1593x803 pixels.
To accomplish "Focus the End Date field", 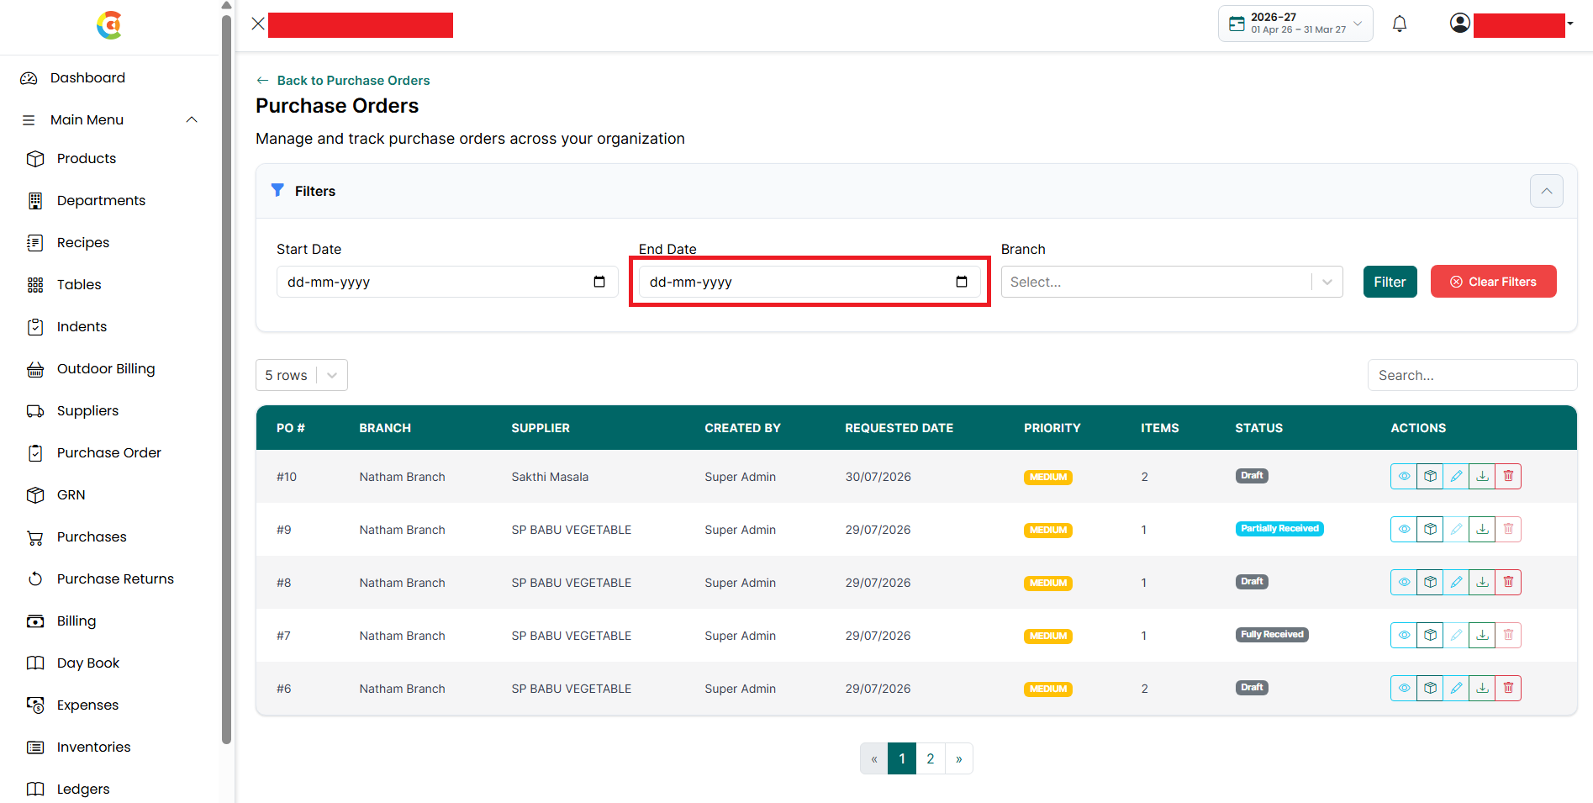I will tap(810, 282).
